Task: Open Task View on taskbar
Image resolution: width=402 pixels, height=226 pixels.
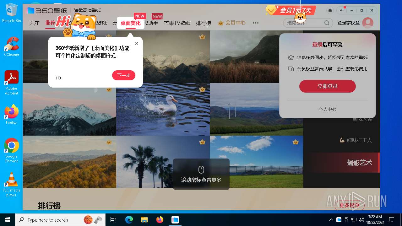Action: coord(113,220)
